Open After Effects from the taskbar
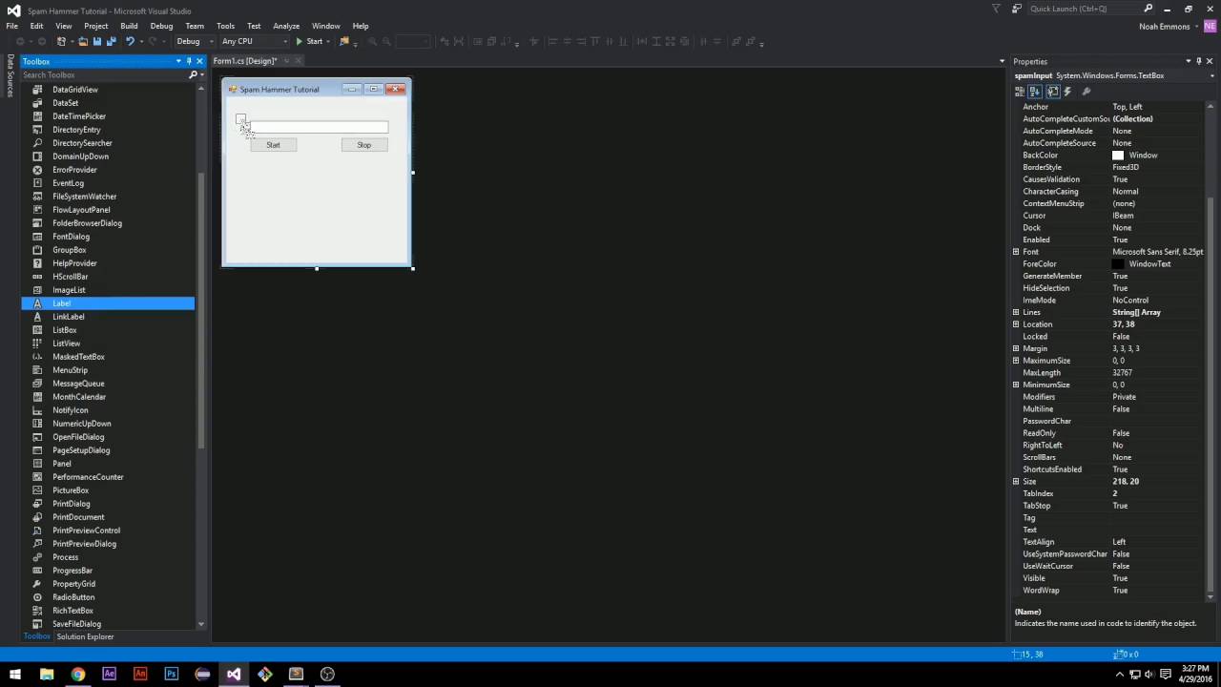 (109, 674)
